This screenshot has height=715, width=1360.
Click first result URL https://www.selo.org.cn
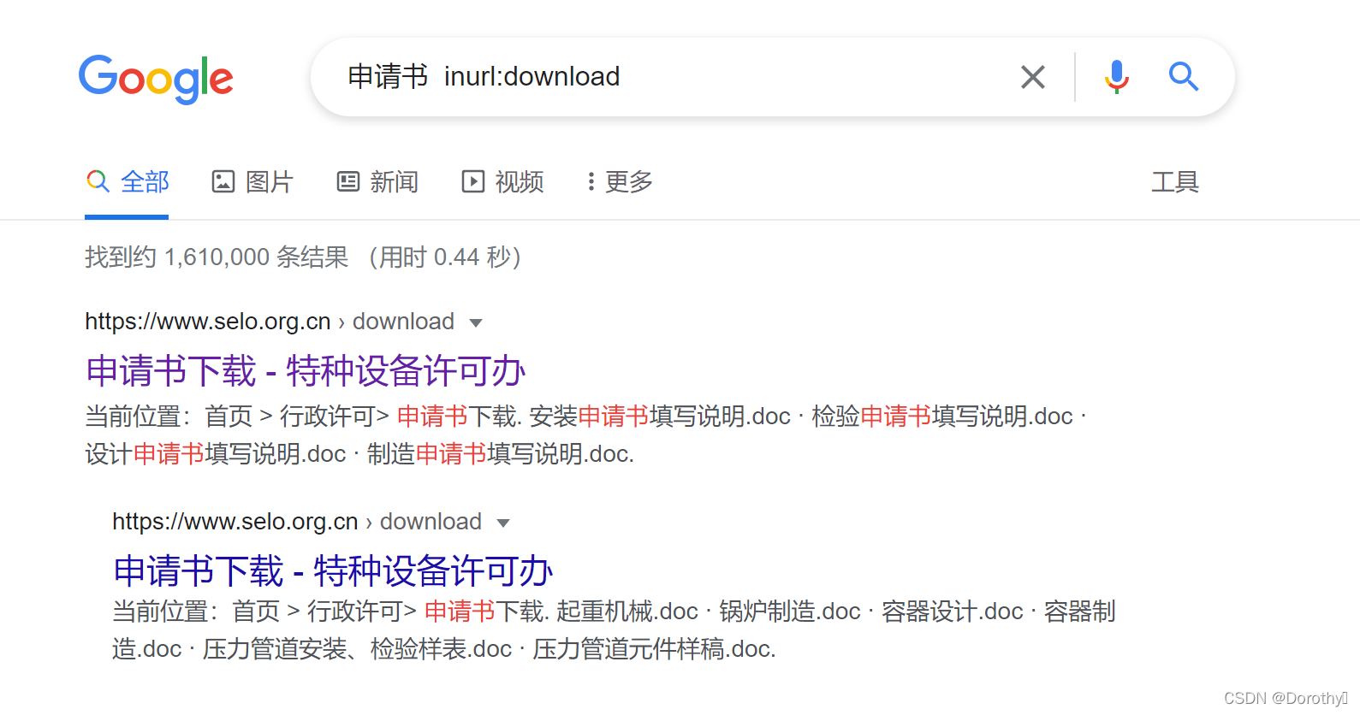[208, 322]
